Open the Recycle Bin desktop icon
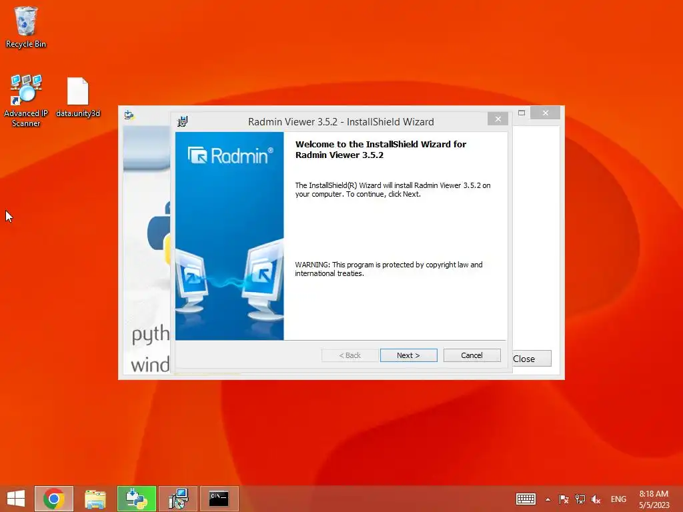Viewport: 683px width, 512px height. pos(26,27)
